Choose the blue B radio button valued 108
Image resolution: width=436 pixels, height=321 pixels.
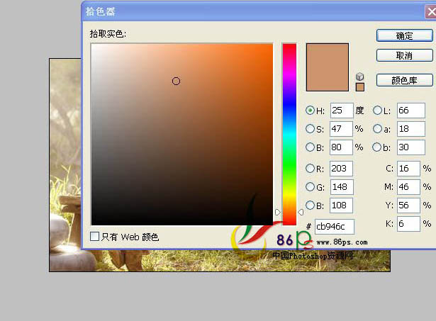[310, 205]
